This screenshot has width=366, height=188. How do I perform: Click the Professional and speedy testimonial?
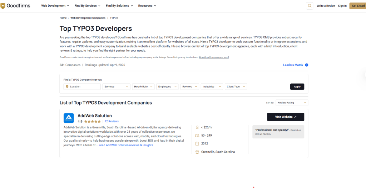[x=278, y=132]
